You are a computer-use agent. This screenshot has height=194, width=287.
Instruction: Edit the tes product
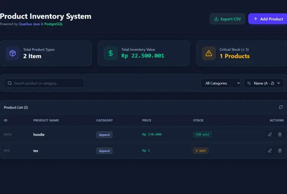pyautogui.click(x=270, y=150)
